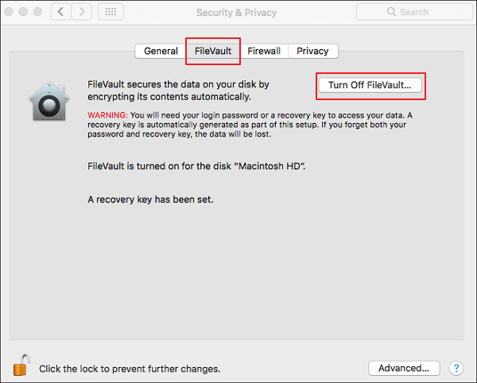Click the back arrow navigation button
The height and width of the screenshot is (383, 477).
[x=61, y=12]
